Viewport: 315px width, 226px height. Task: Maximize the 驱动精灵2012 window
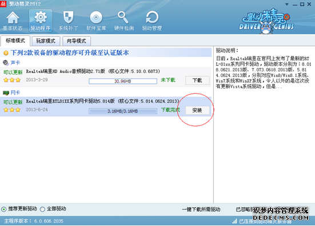(x=302, y=4)
